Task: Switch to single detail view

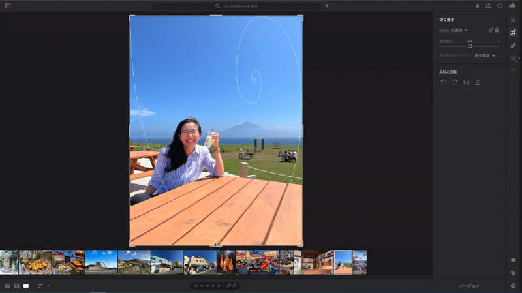Action: 26,286
